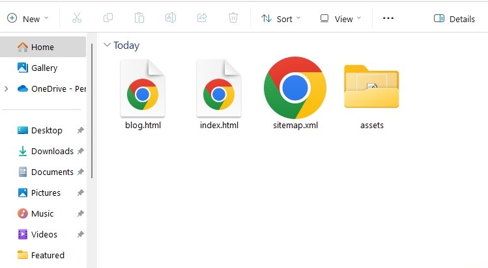This screenshot has width=488, height=268.
Task: Expand the OneDrive tree node arrow
Action: click(7, 89)
